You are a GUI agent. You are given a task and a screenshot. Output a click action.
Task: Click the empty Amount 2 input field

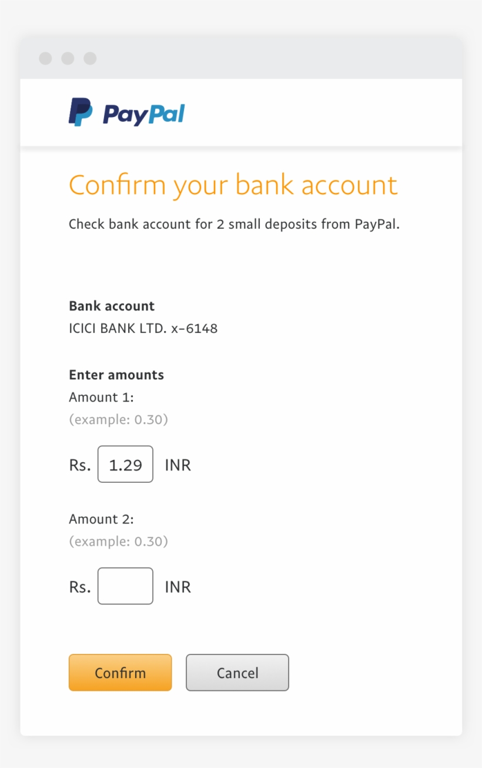click(125, 586)
